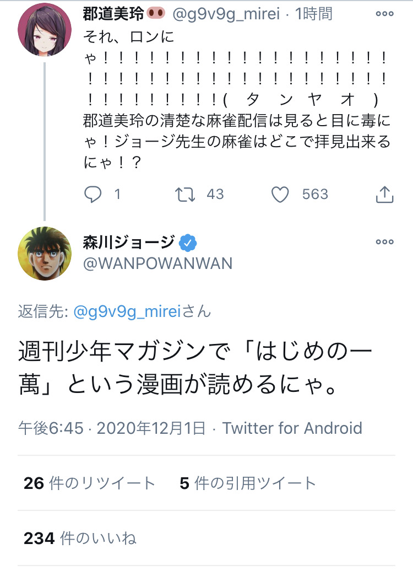The image size is (413, 576).
Task: Open the more options menu on 郡道美玲's tweet
Action: [384, 14]
